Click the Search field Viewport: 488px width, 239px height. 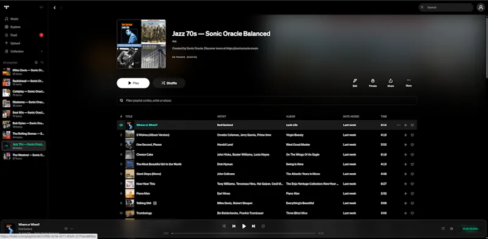tap(446, 7)
